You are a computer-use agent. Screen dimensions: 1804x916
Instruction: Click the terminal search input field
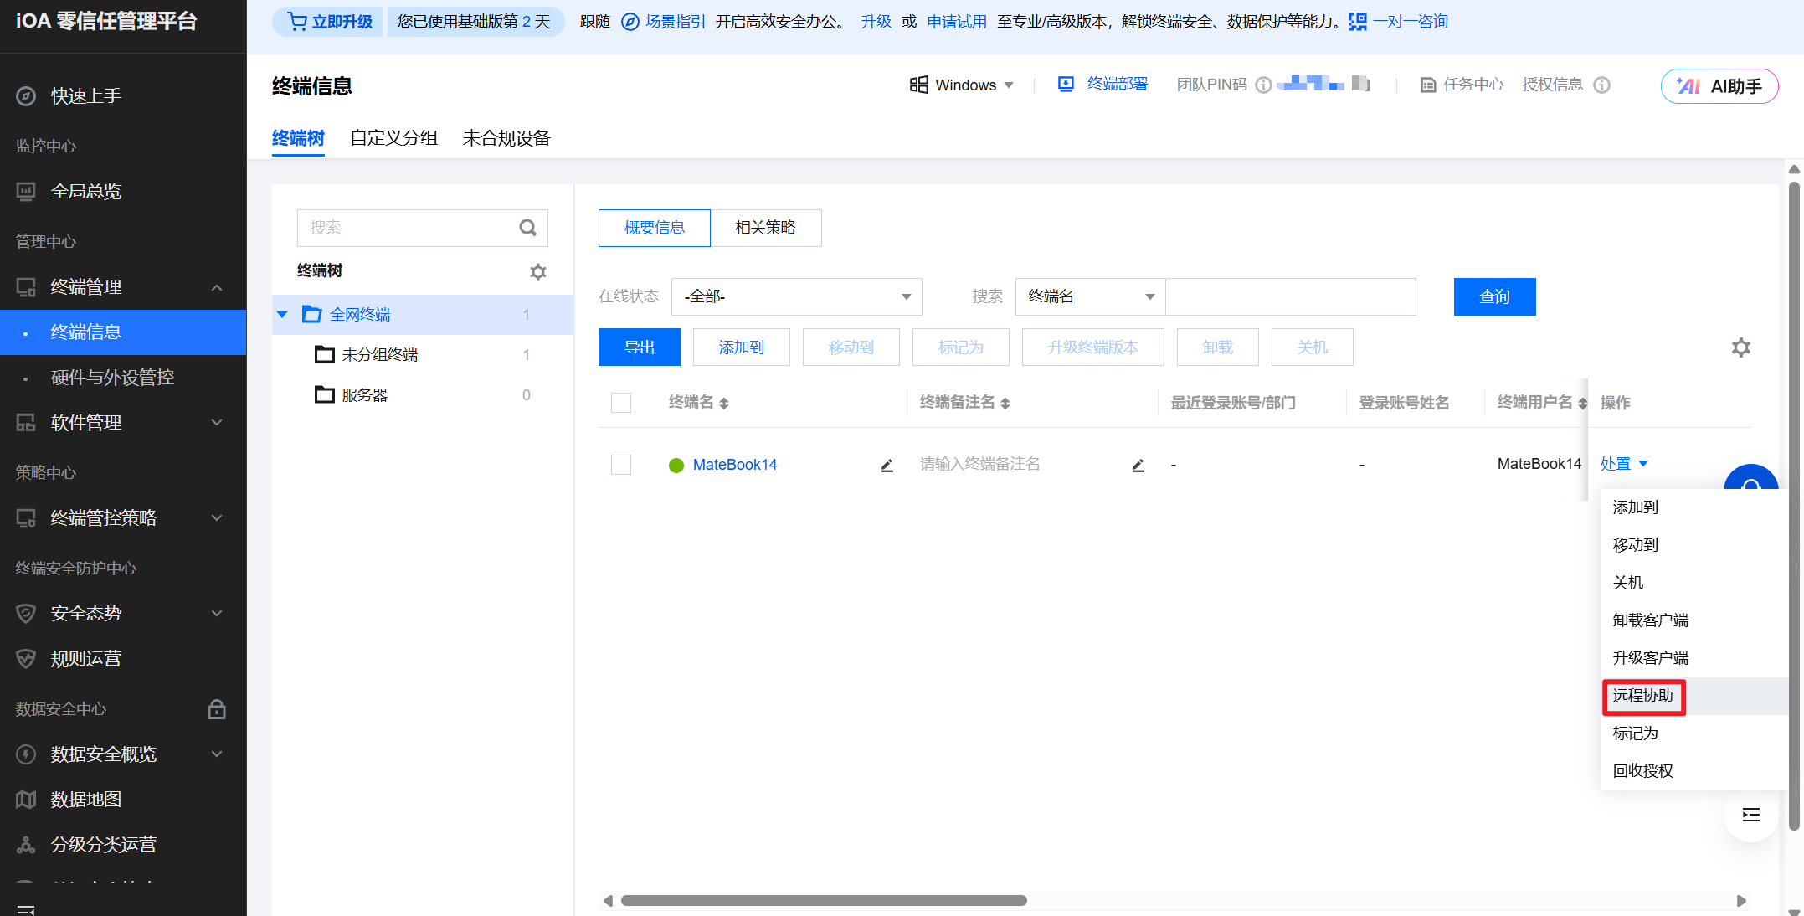(1289, 296)
